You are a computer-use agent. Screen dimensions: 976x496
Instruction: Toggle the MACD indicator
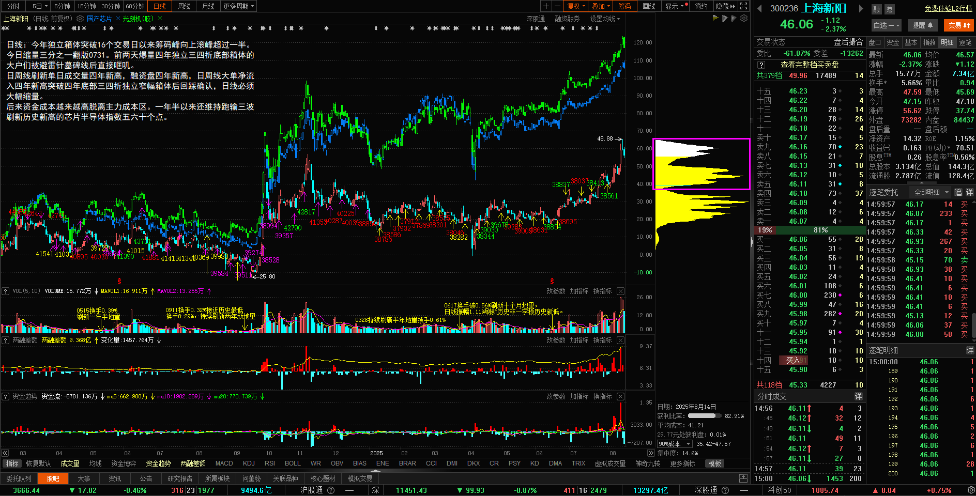[x=224, y=463]
